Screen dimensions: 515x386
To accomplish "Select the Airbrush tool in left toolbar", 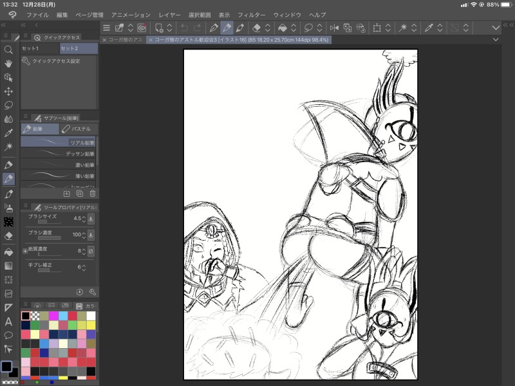I will [x=8, y=208].
